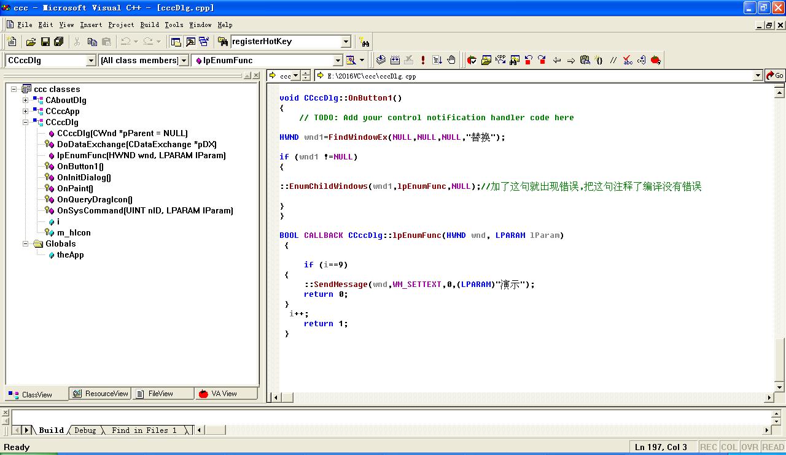This screenshot has height=455, width=786.
Task: Execute program with red exclamation icon
Action: click(423, 60)
